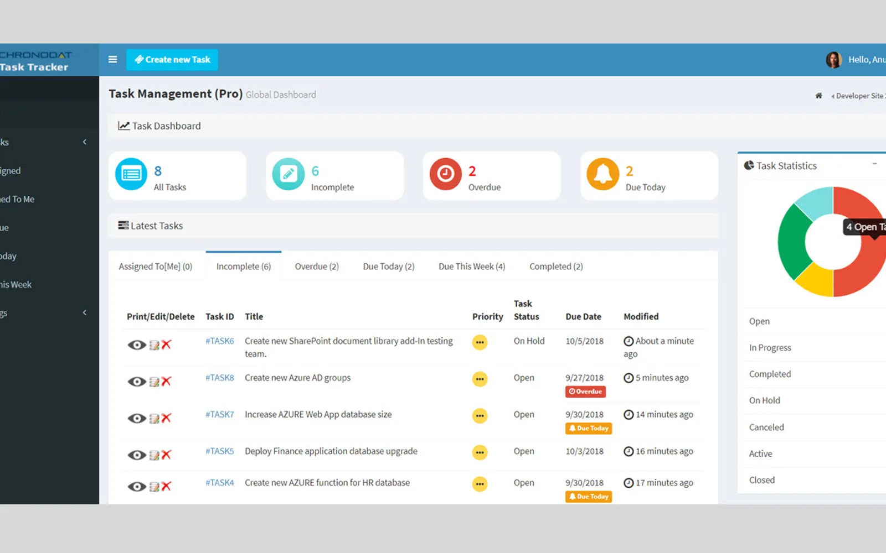Delete TASK5 with red X icon
The image size is (886, 553).
click(166, 455)
